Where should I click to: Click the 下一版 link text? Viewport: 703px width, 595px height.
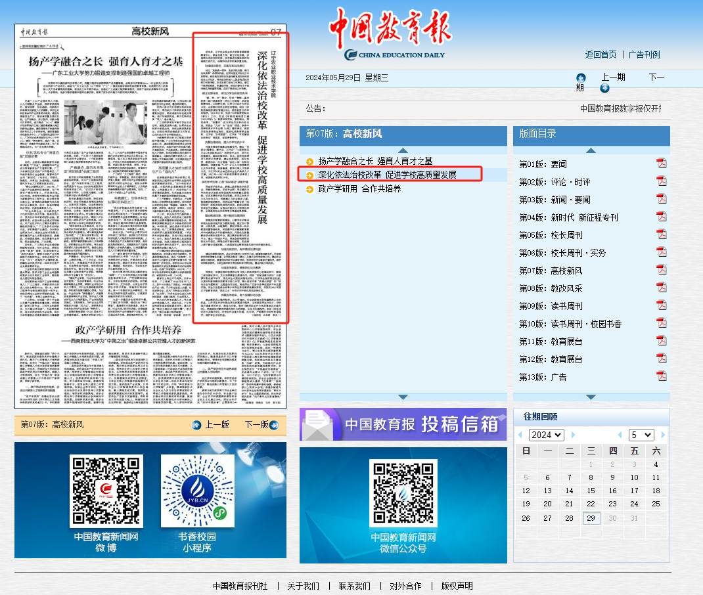pyautogui.click(x=256, y=425)
